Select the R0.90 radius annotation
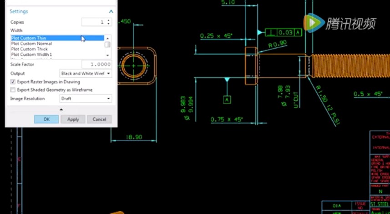The width and height of the screenshot is (390, 214). 278,44
